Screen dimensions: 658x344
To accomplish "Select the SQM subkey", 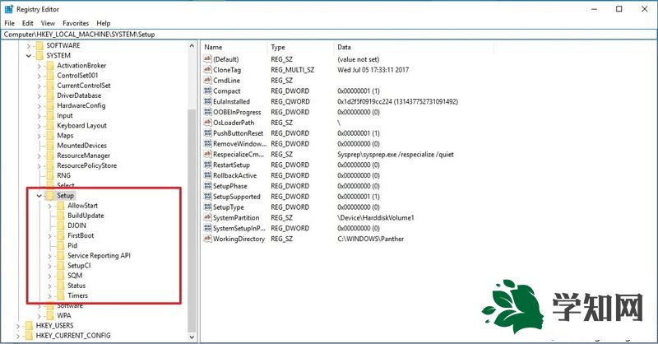I will click(x=75, y=276).
